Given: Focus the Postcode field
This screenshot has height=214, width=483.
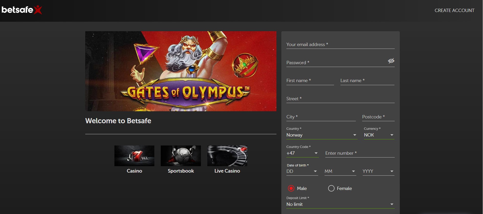Looking at the screenshot, I should pos(378,117).
